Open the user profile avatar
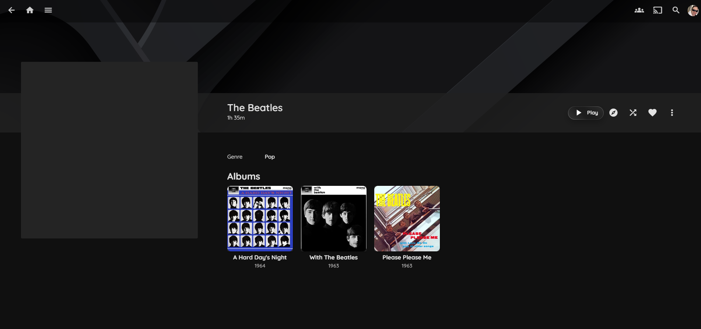Image resolution: width=701 pixels, height=329 pixels. point(693,10)
